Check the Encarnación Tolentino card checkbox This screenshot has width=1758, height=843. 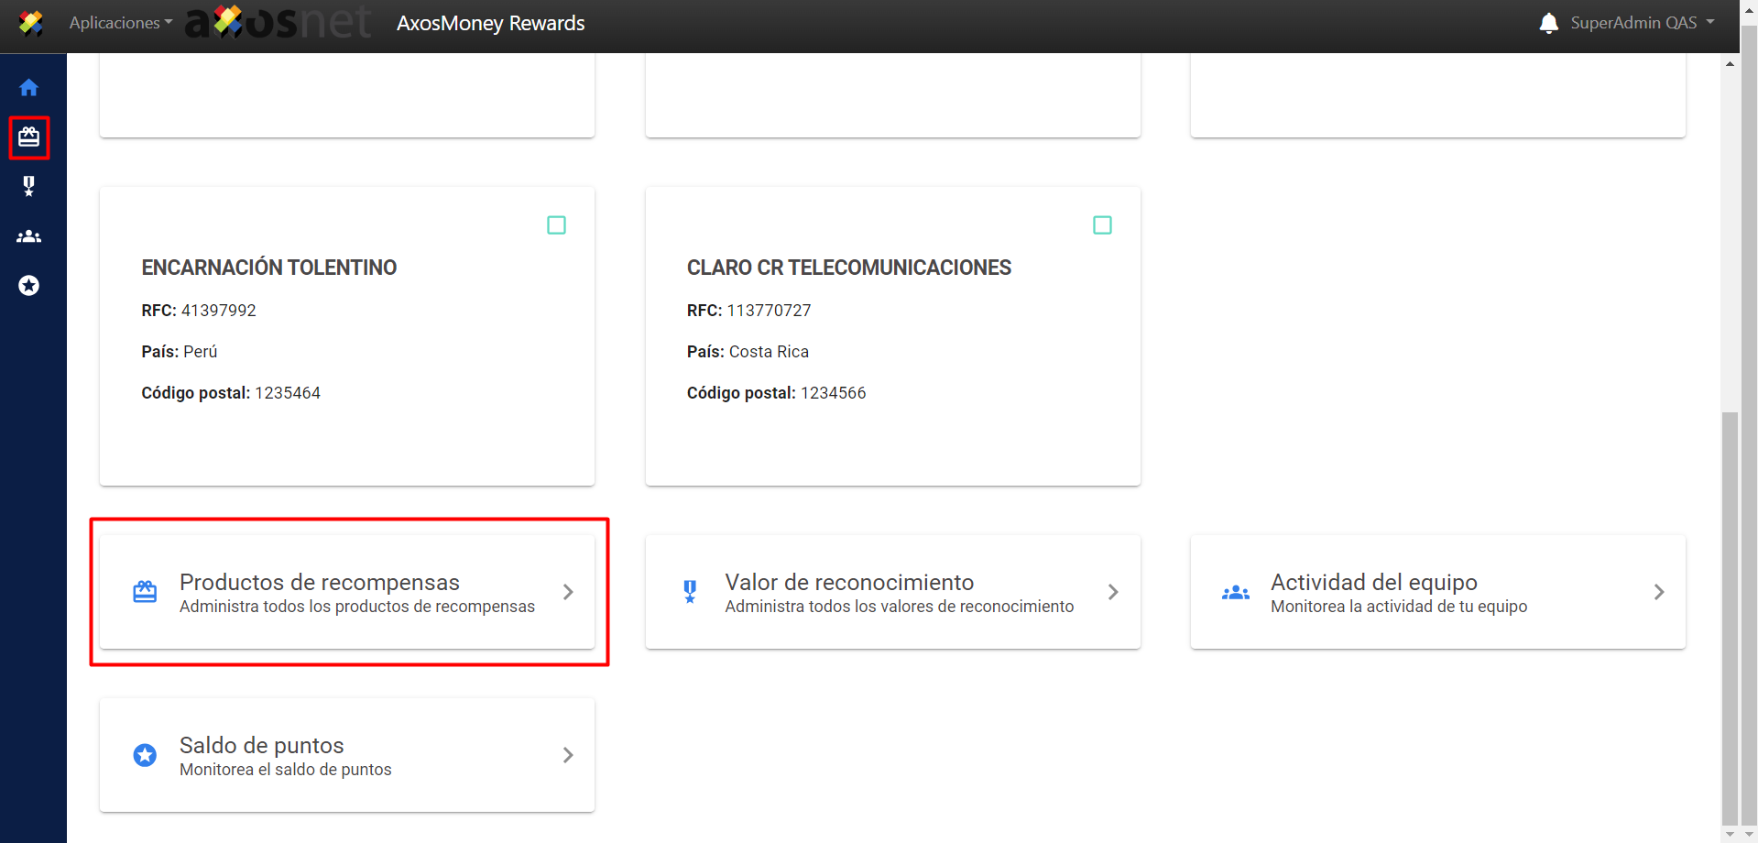556,225
